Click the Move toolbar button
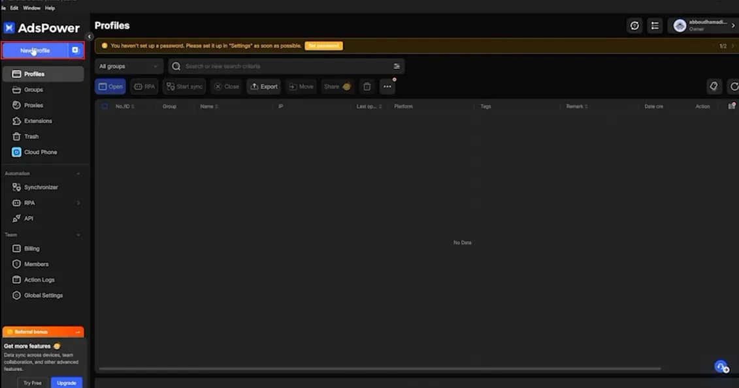This screenshot has width=739, height=388. point(301,87)
